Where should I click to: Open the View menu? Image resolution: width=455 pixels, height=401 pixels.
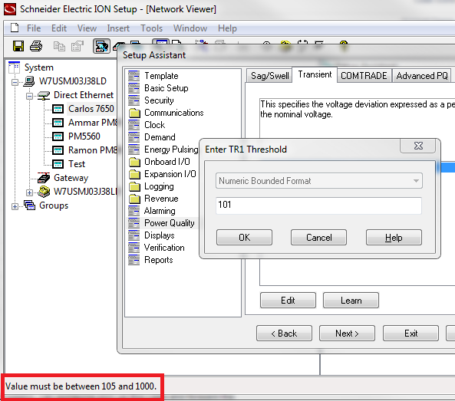[x=87, y=28]
